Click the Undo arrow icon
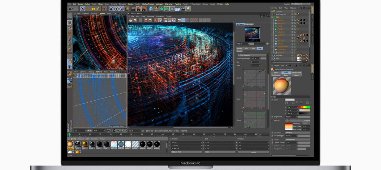 [x=70, y=9]
